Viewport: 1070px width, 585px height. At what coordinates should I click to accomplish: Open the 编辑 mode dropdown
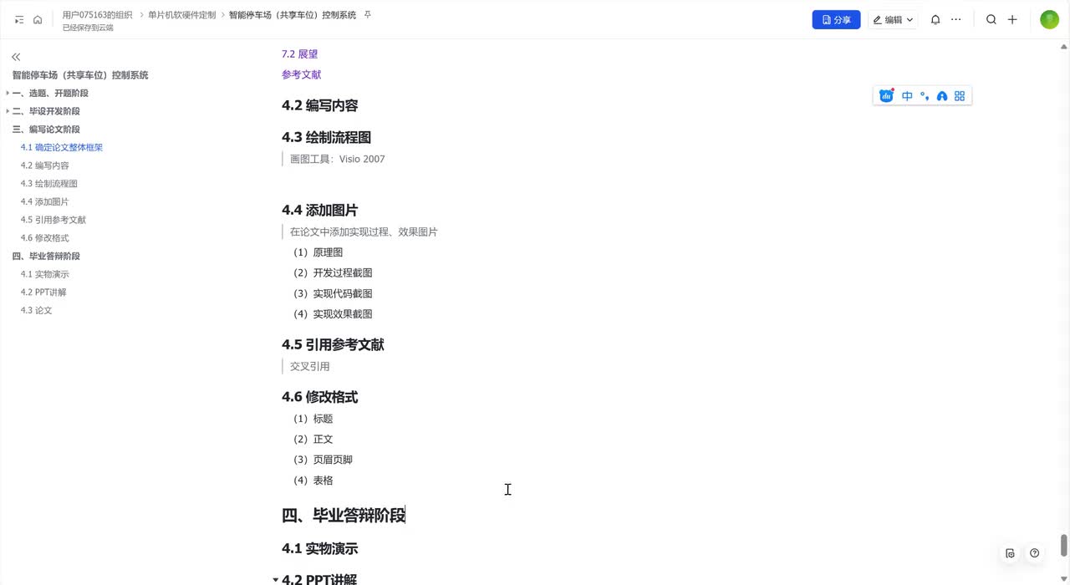point(893,19)
